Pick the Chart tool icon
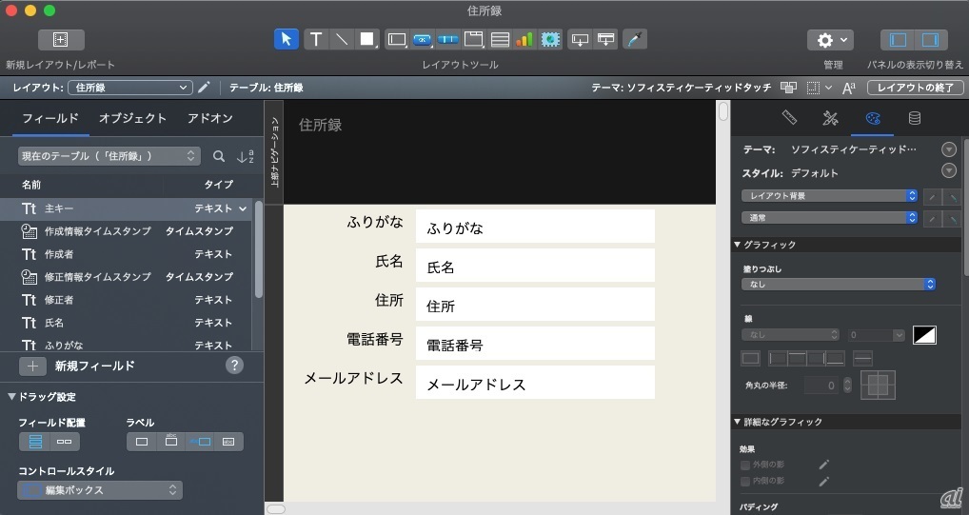Screen dimensions: 969x515 click(x=524, y=39)
